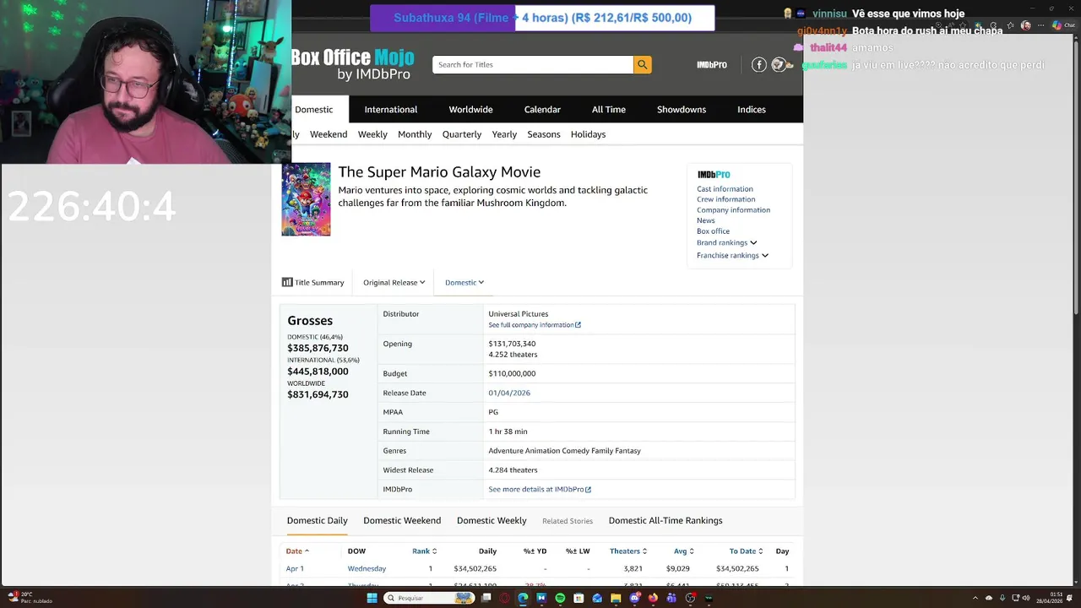Open Microsoft Teams from the taskbar
The image size is (1081, 608).
pyautogui.click(x=671, y=598)
